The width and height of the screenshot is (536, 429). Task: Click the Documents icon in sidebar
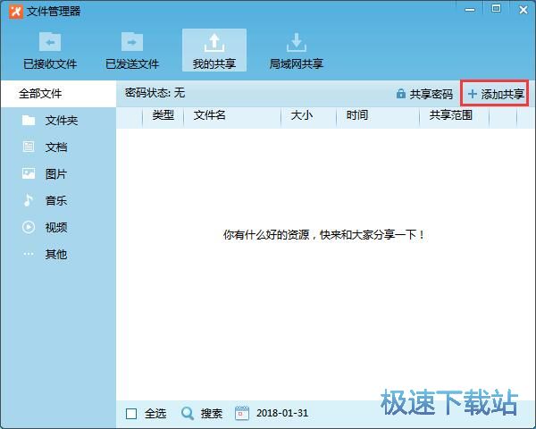pyautogui.click(x=29, y=147)
